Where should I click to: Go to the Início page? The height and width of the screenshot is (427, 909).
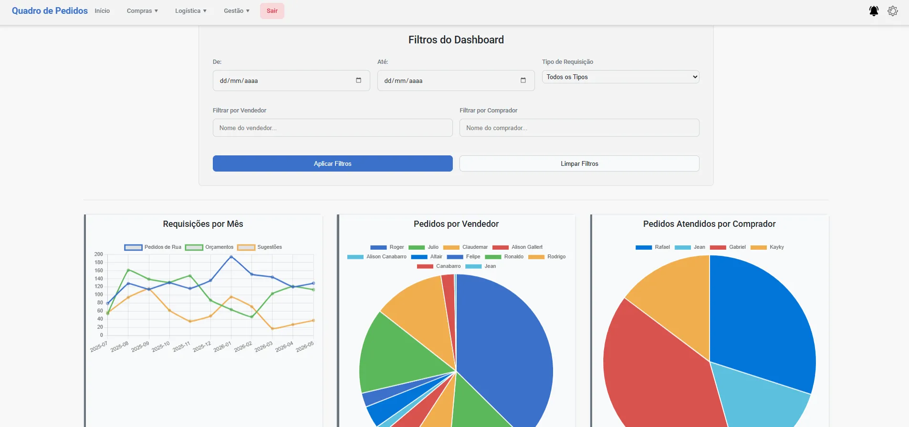102,11
